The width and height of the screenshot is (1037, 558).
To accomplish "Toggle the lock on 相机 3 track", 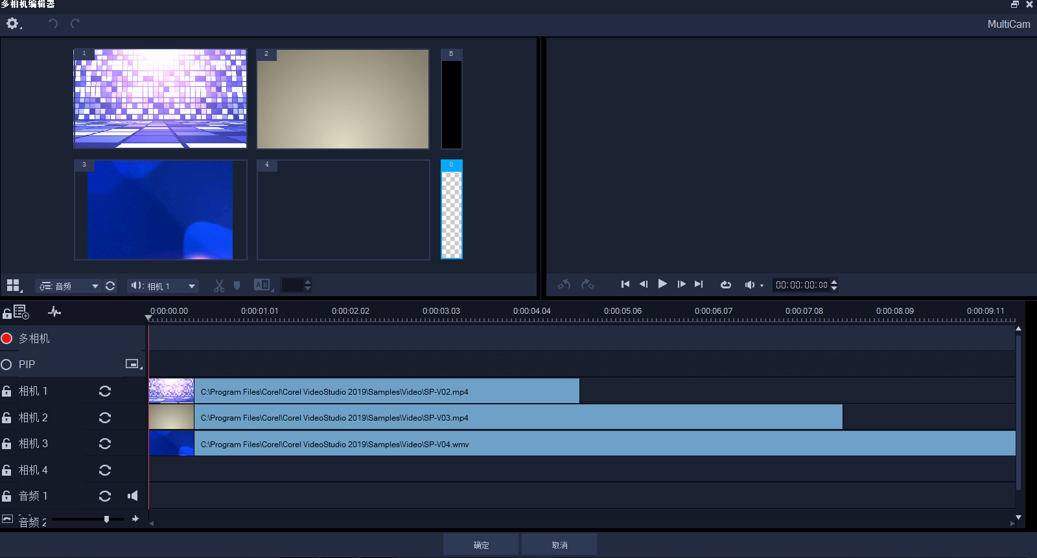I will click(x=6, y=444).
